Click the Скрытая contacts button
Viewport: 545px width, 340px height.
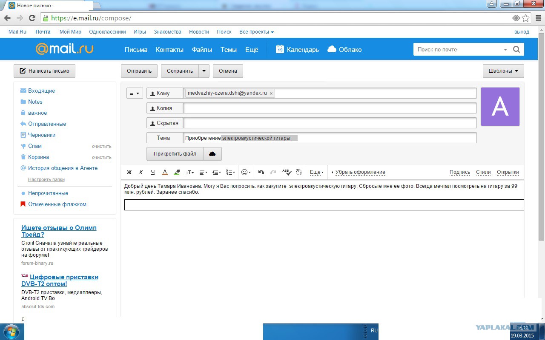[165, 123]
